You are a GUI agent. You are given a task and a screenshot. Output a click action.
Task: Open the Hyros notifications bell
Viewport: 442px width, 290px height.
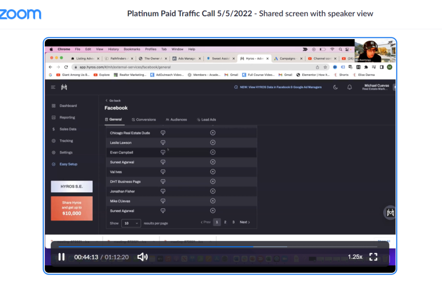tap(349, 87)
